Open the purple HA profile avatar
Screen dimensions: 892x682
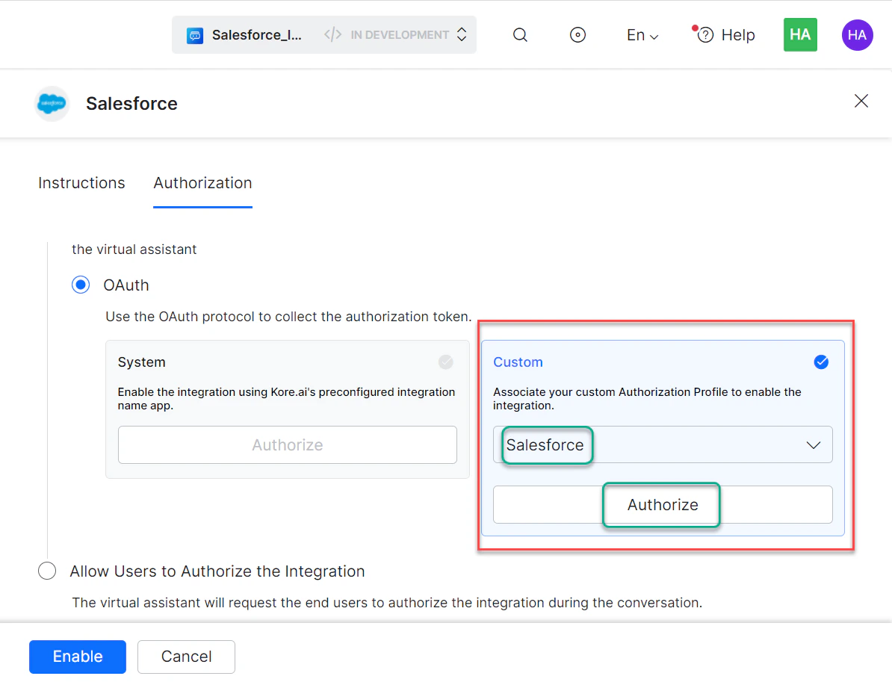857,34
